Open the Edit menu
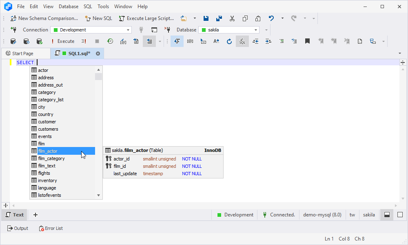The height and width of the screenshot is (245, 408). (x=34, y=7)
